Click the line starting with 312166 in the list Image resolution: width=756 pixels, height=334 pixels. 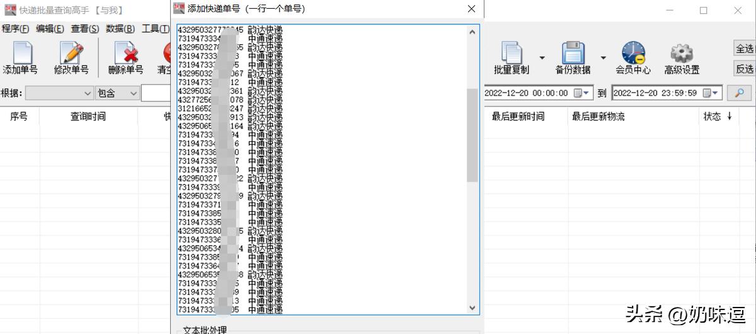click(x=230, y=109)
